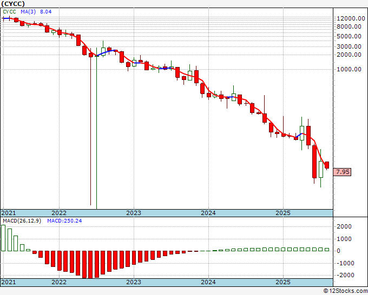Click the 7.95 current price tag
This screenshot has height=295, width=368.
[x=343, y=172]
